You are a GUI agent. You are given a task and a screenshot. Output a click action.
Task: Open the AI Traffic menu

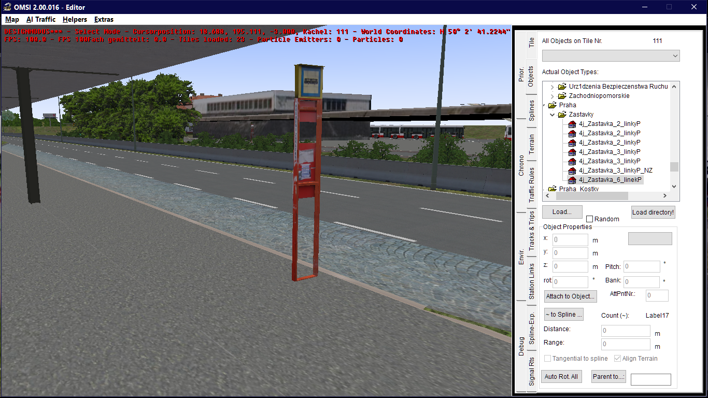[40, 20]
